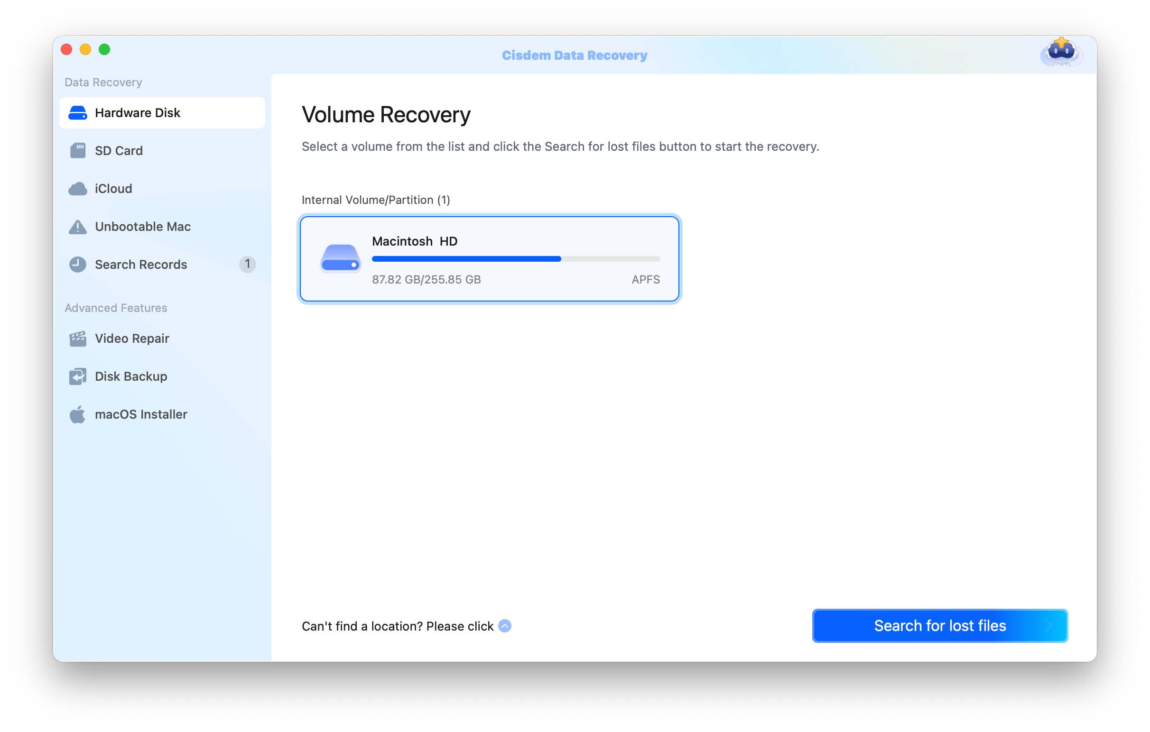Click the Video Repair film icon
1150x732 pixels.
[78, 339]
